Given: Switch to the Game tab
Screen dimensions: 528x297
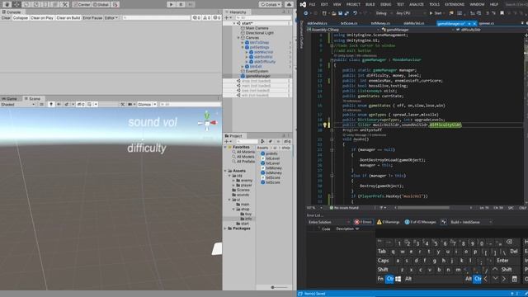Looking at the screenshot, I should 10,99.
